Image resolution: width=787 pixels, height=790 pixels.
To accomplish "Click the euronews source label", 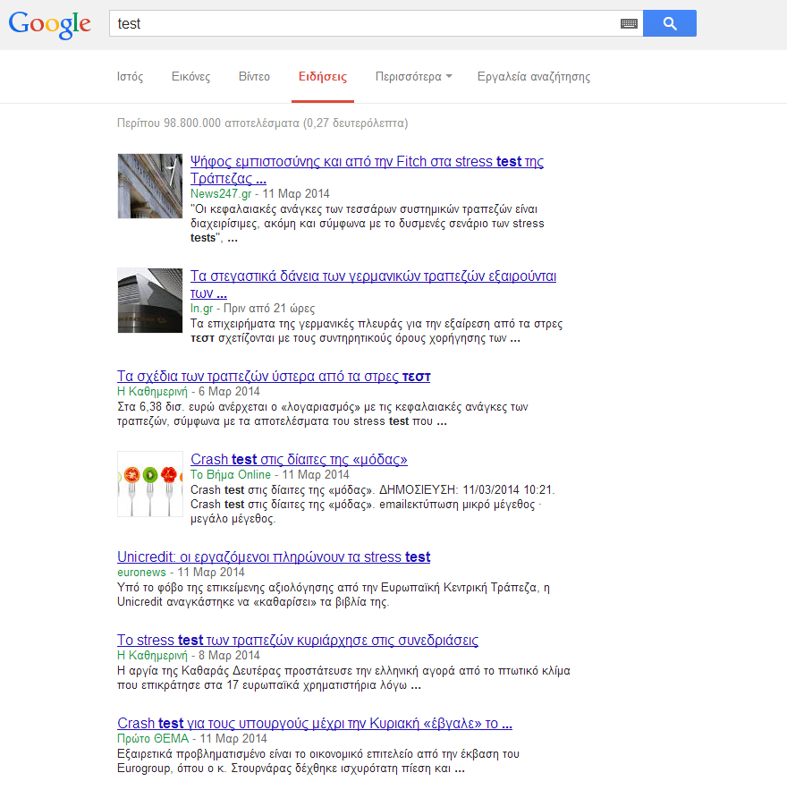I will (x=141, y=573).
